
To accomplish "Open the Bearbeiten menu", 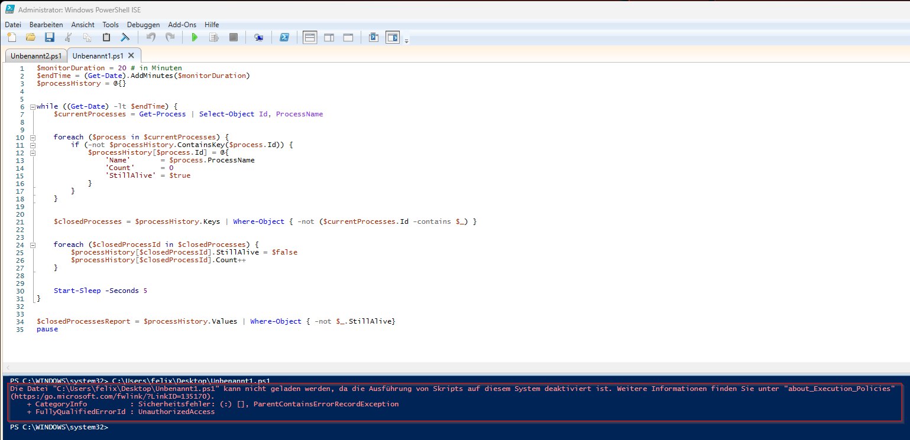I will click(46, 25).
